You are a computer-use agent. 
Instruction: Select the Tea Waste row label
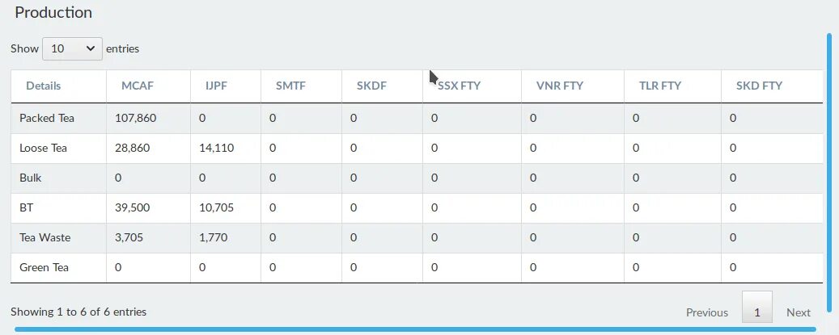45,238
